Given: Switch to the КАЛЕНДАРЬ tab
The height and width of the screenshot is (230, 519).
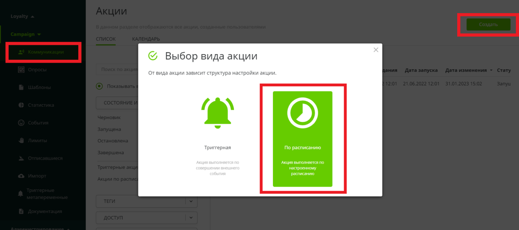Looking at the screenshot, I should click(146, 39).
